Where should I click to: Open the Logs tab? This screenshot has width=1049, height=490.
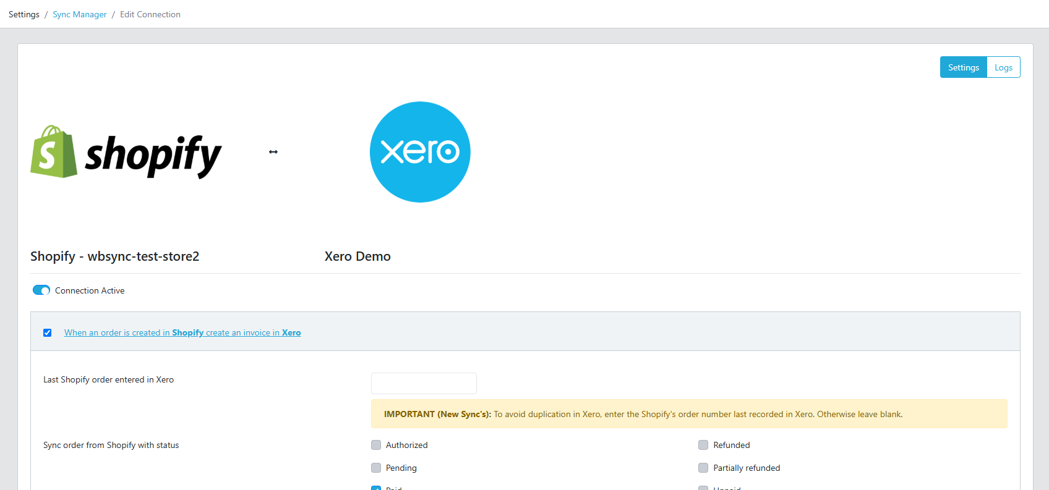1003,67
